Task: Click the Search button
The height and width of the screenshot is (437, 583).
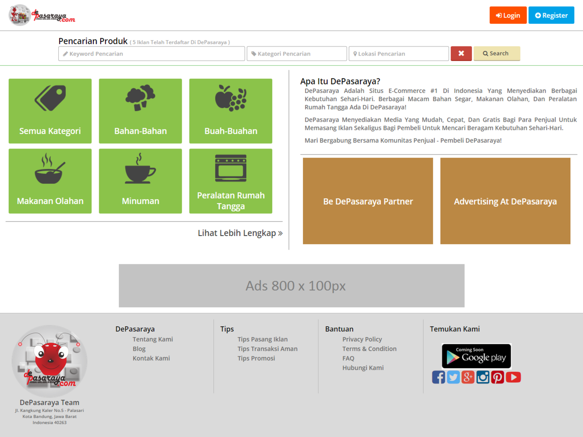Action: (x=497, y=53)
